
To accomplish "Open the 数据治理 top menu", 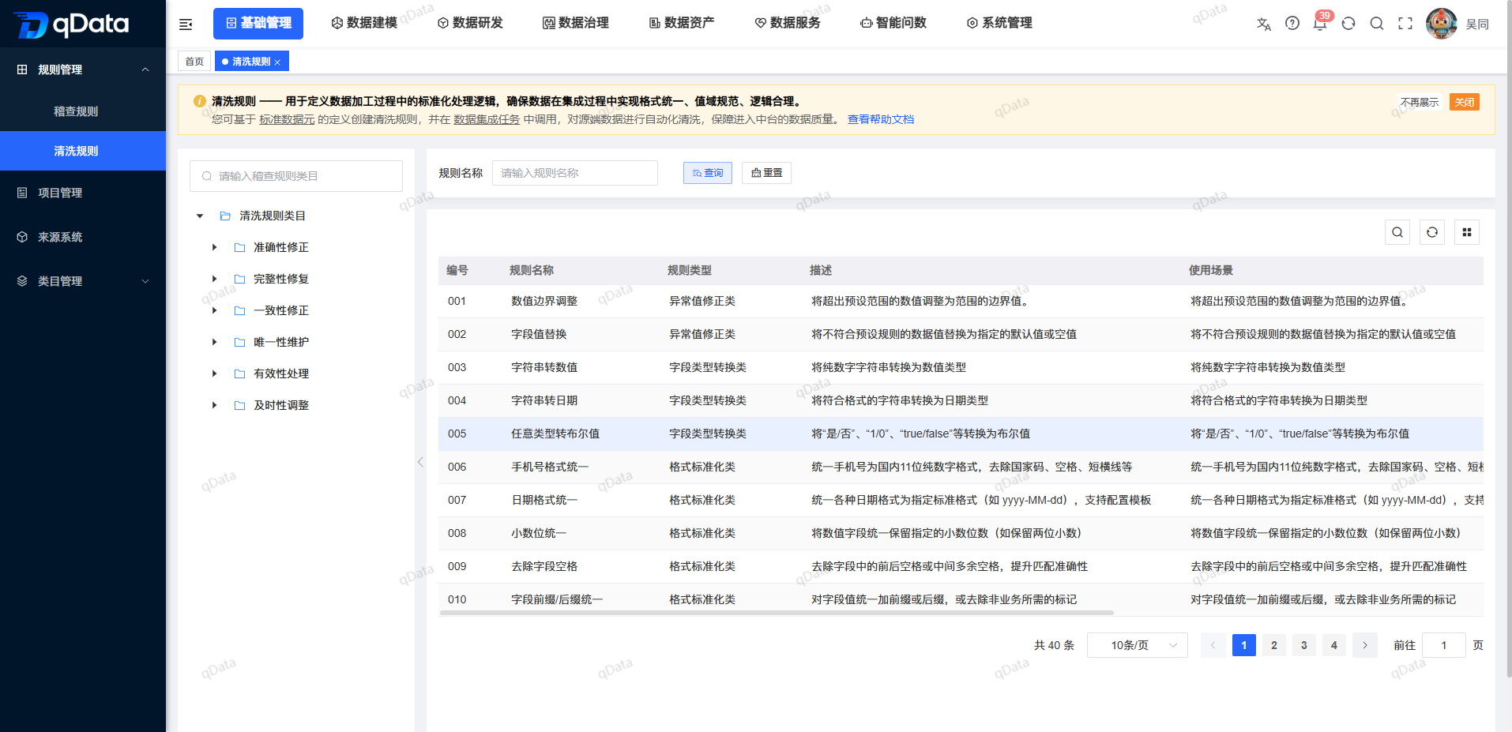I will [576, 24].
